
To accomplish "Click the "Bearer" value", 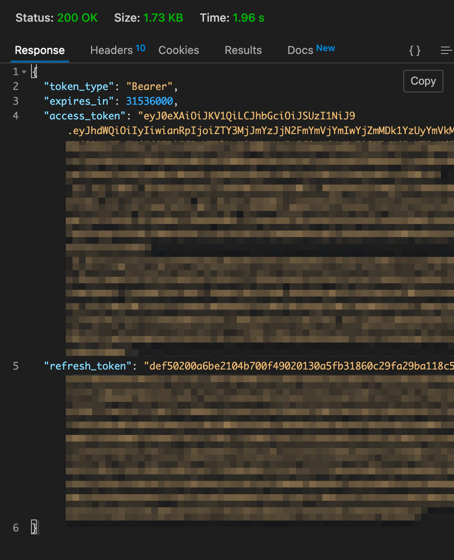I will (149, 87).
